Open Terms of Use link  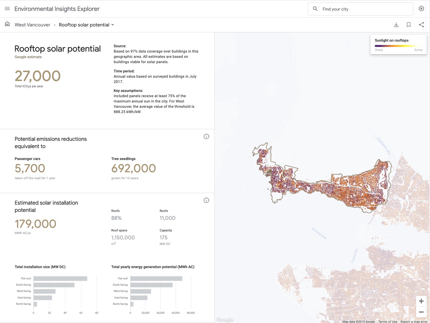tap(388, 321)
